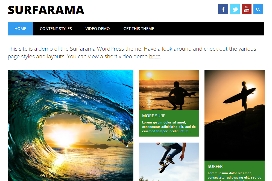
Task: Open the crouching surfer sunset thumbnail
Action: 169,90
